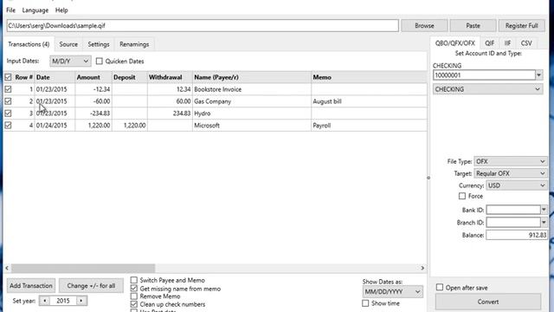The width and height of the screenshot is (554, 312).
Task: Decrease the Set year value
Action: pos(44,301)
